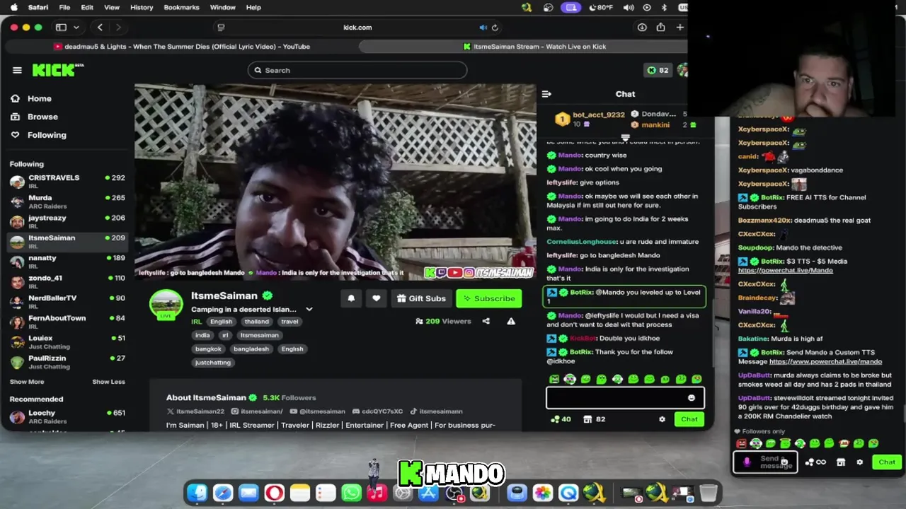
Task: Open new tab with plus icon
Action: tap(679, 28)
